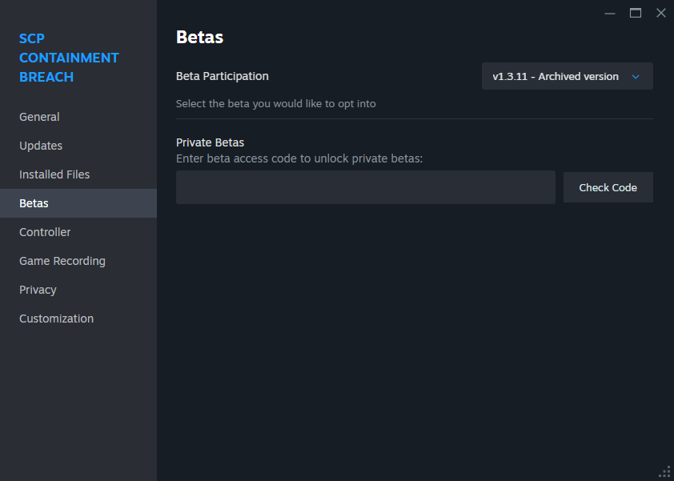Show Game Recording settings

62,261
